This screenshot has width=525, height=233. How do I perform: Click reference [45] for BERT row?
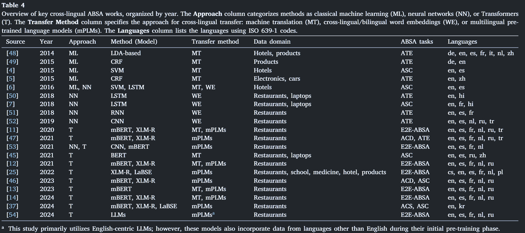pos(12,155)
